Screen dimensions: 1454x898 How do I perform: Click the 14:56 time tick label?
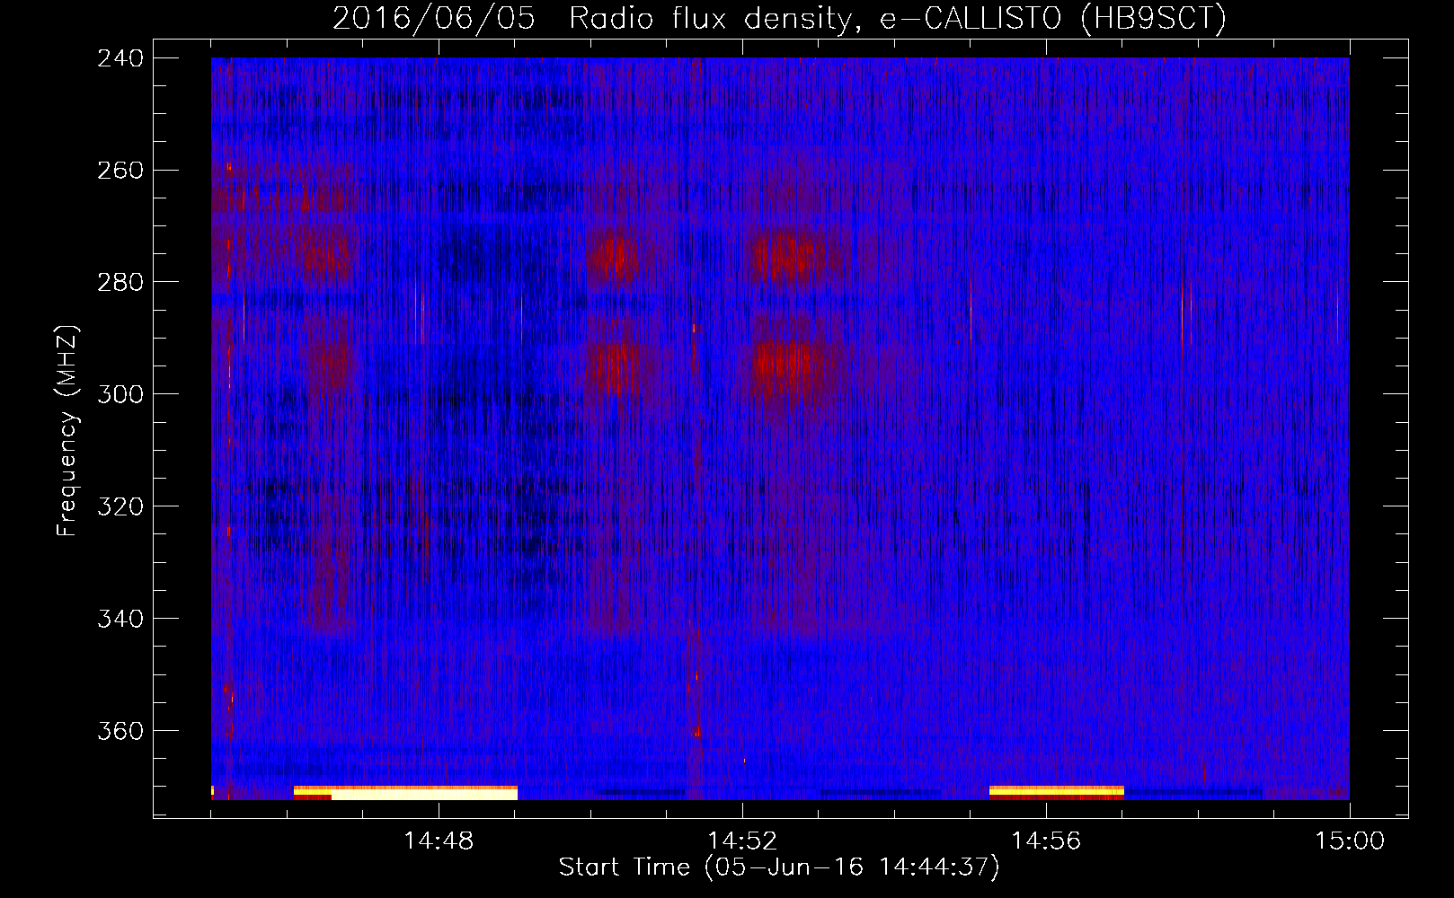coord(1046,841)
